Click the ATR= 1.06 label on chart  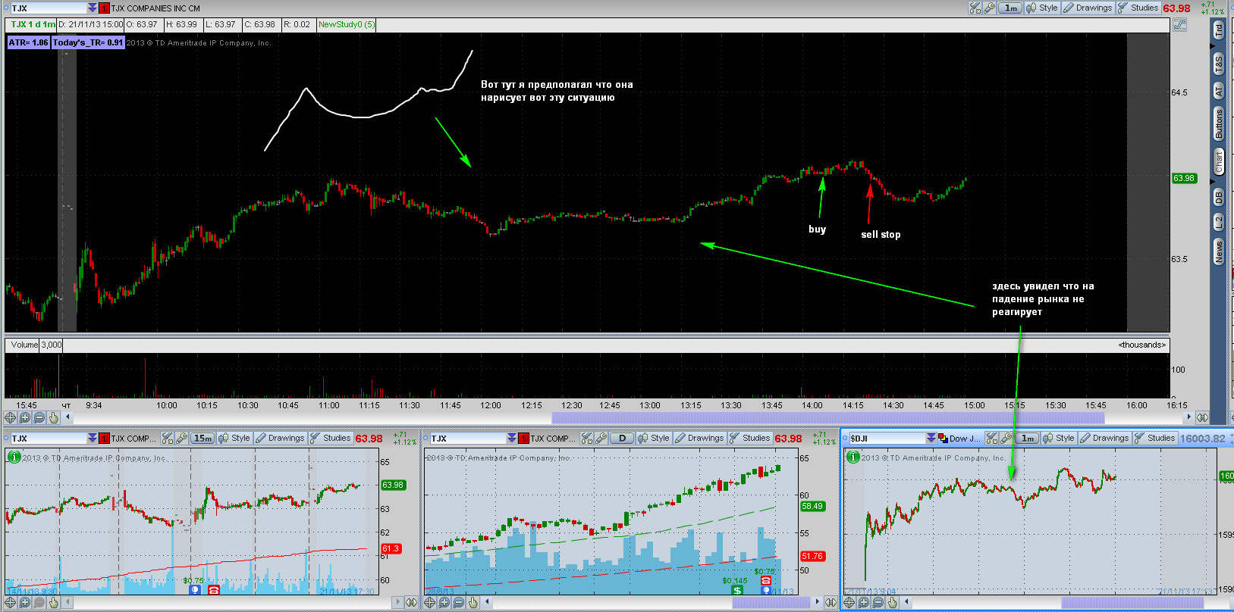(28, 42)
